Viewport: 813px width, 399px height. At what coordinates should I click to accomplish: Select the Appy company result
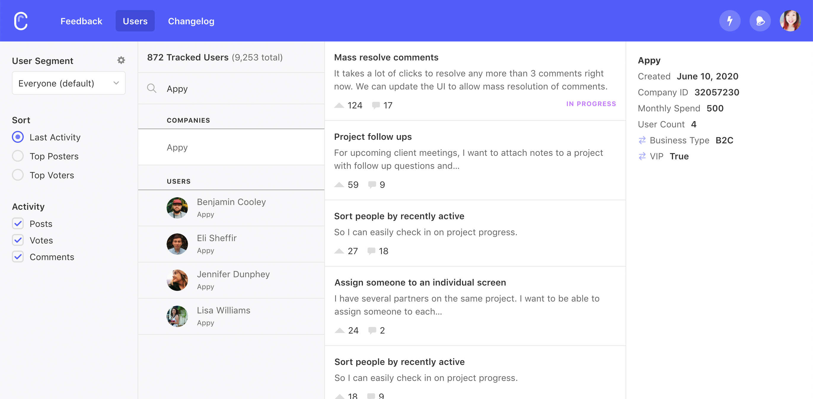tap(231, 147)
